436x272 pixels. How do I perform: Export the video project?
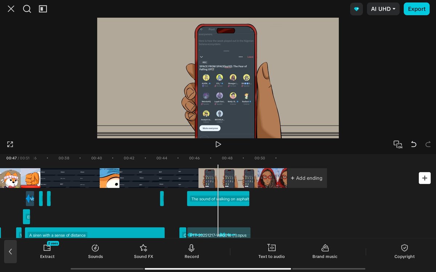click(417, 9)
